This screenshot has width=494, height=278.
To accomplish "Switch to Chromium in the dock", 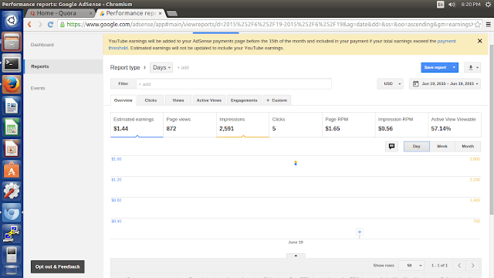I will coord(12,212).
